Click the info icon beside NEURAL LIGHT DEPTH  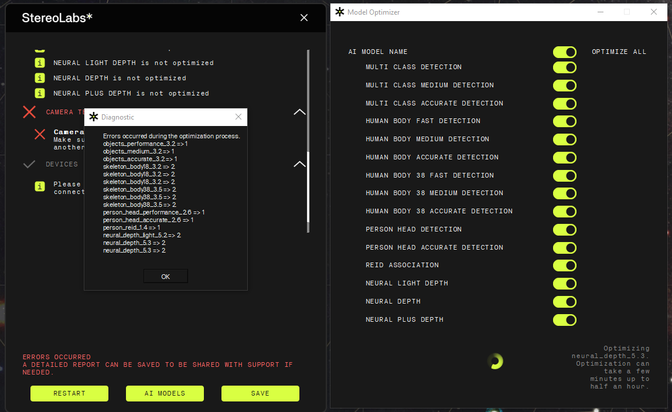click(x=40, y=63)
